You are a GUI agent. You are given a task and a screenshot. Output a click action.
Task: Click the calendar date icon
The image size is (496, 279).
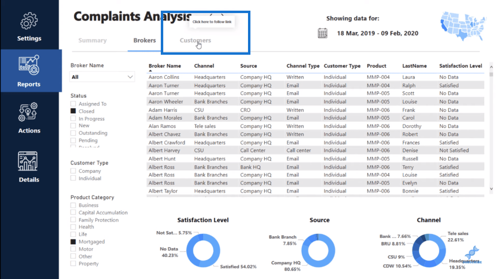322,33
